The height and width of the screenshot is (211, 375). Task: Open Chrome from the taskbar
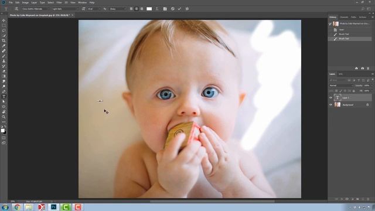[17, 207]
